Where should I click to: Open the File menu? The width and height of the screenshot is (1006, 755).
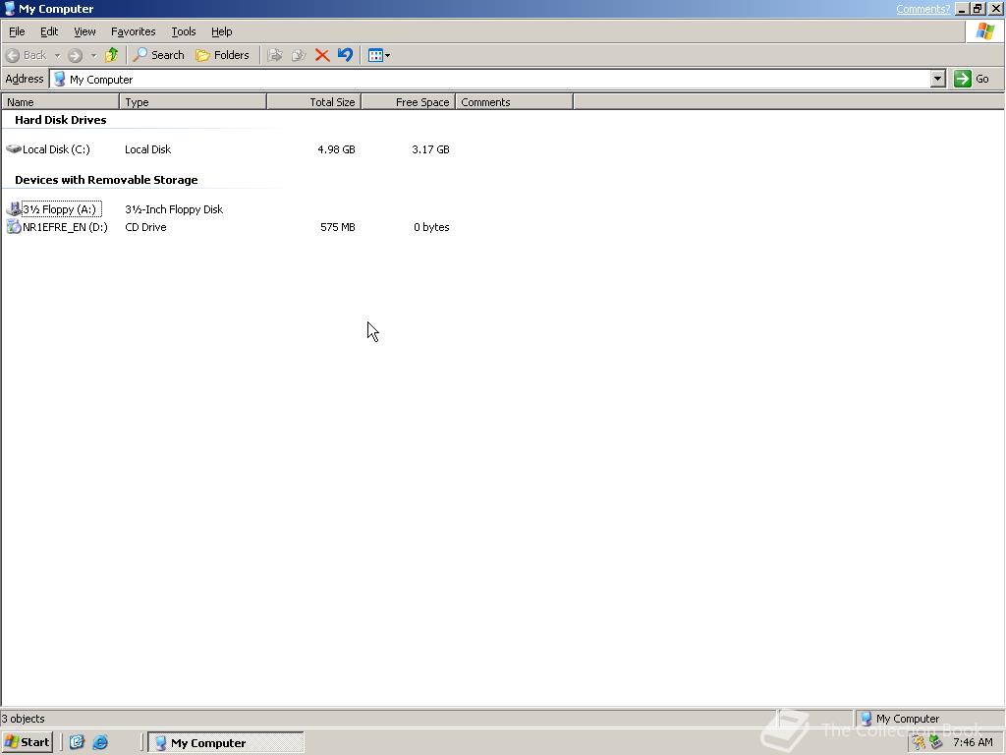[17, 31]
